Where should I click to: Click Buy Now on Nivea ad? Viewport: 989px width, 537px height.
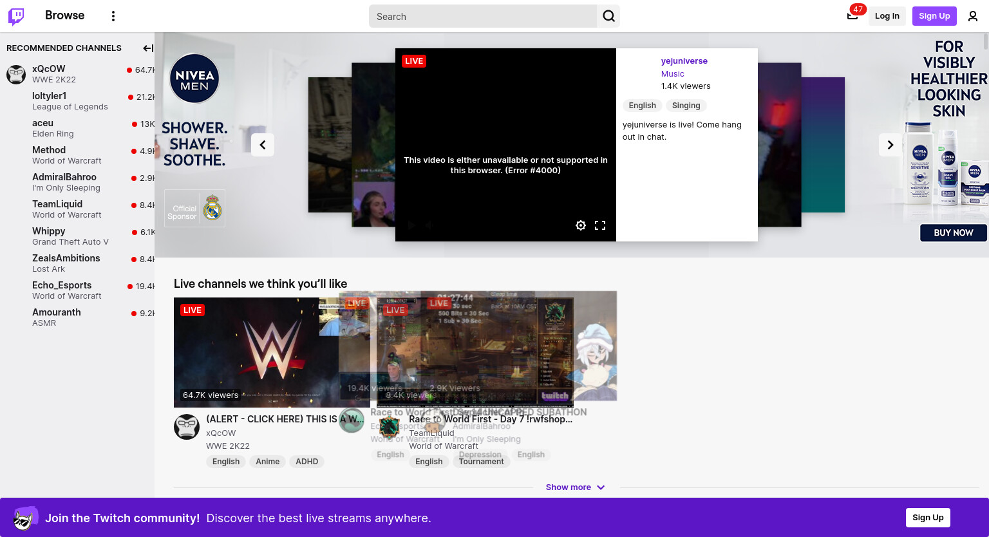(953, 233)
